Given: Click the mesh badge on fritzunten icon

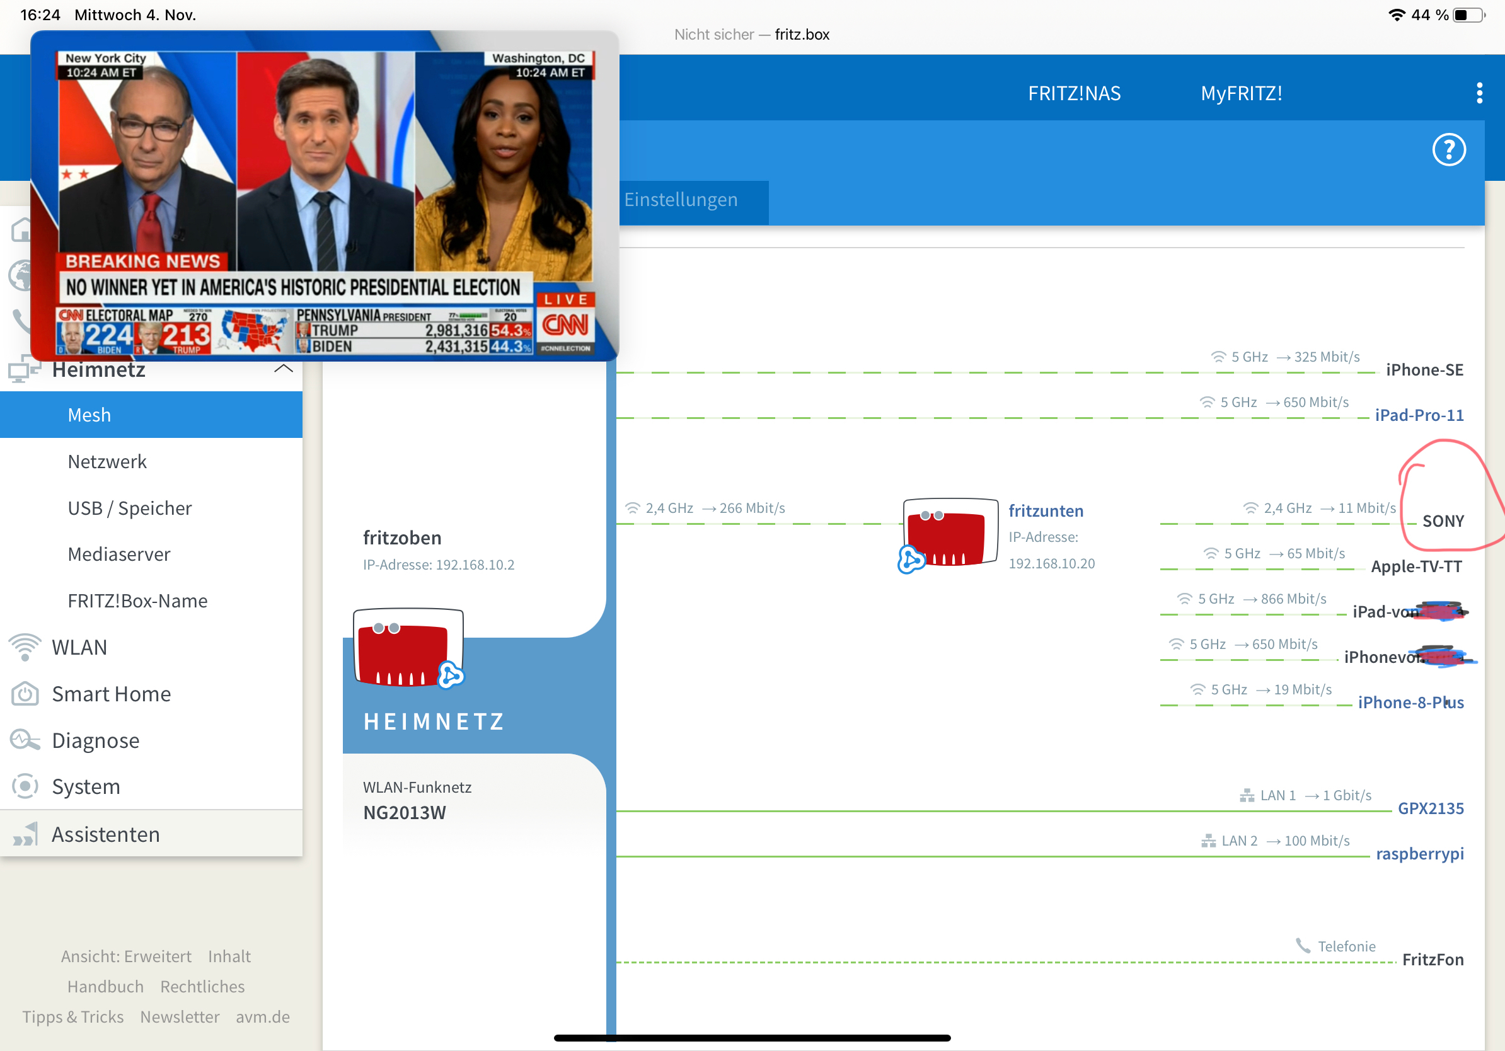Looking at the screenshot, I should (x=911, y=560).
